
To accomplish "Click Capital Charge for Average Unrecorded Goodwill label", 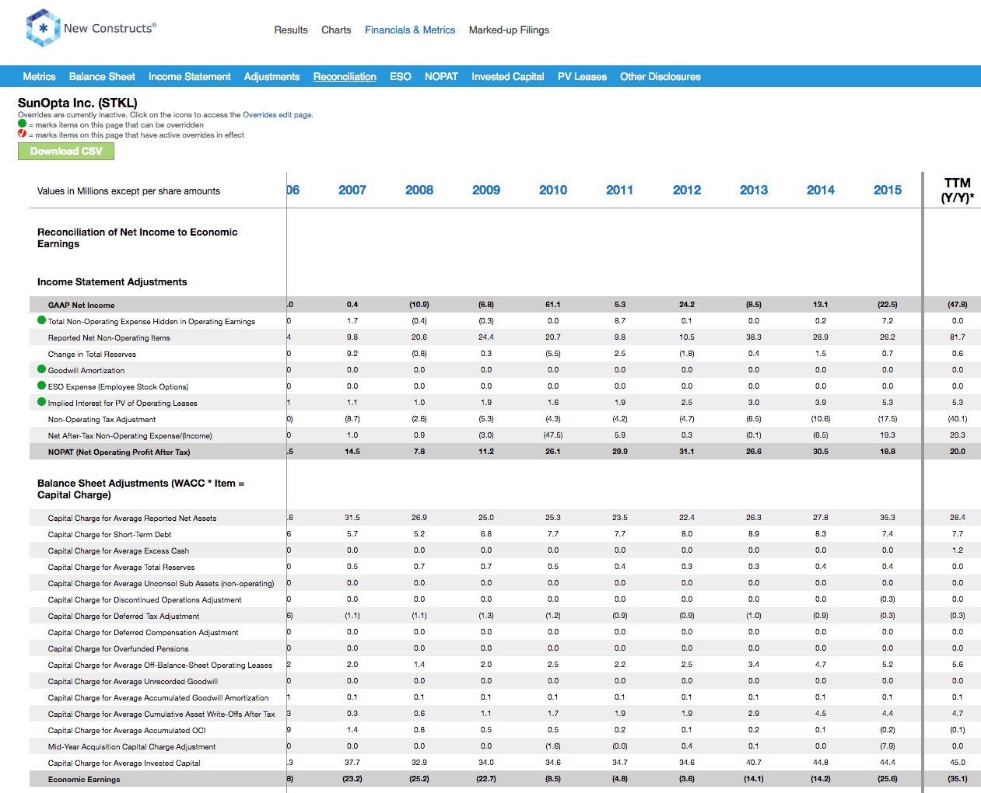I will pos(133,682).
